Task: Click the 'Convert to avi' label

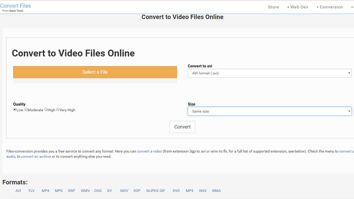Action: coord(200,66)
